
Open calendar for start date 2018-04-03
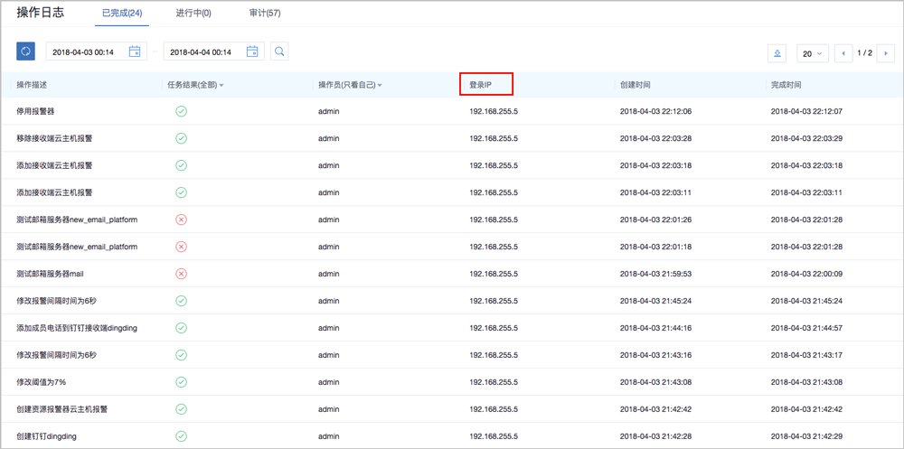pos(135,51)
